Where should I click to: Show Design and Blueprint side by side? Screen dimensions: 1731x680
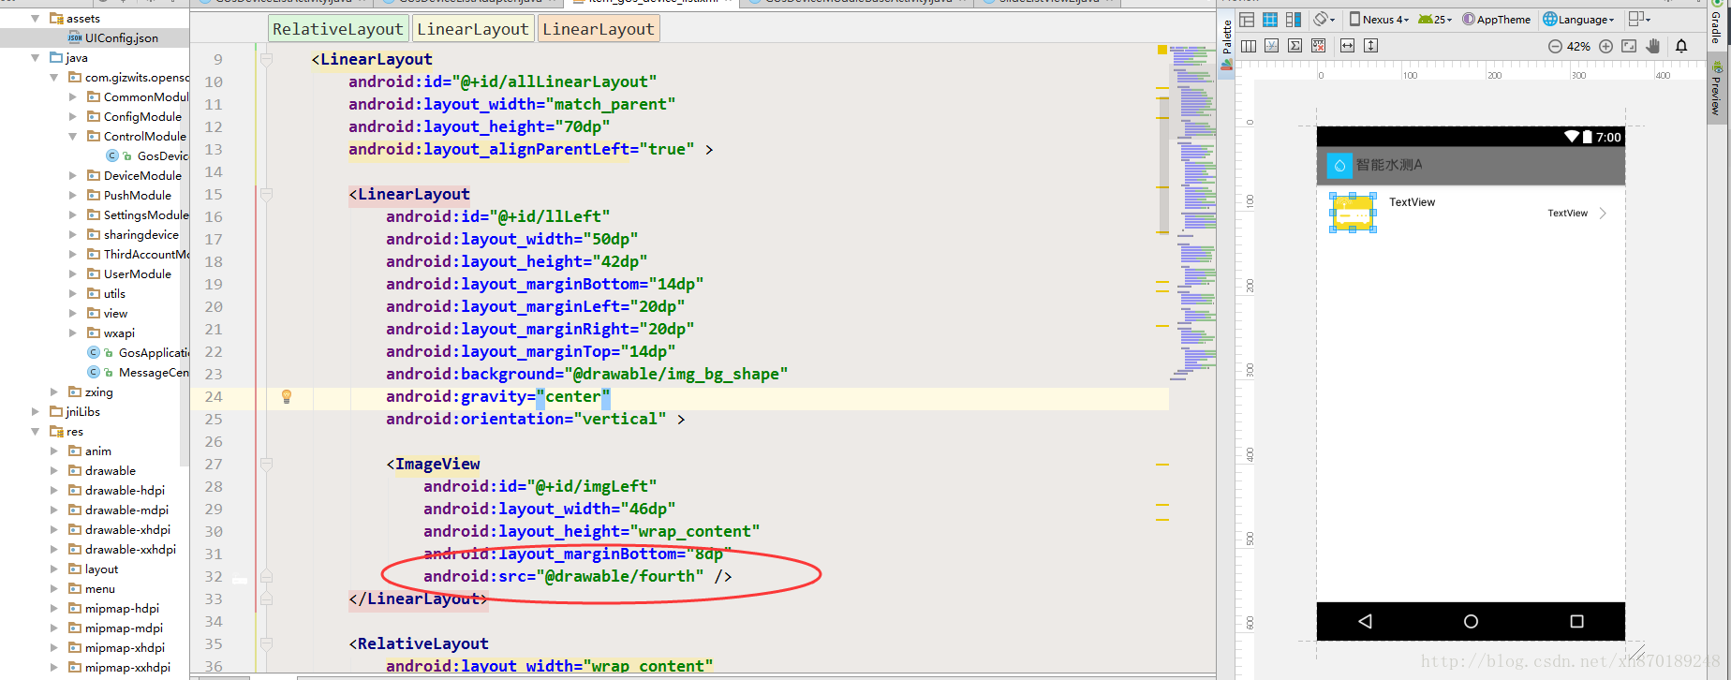coord(1294,20)
